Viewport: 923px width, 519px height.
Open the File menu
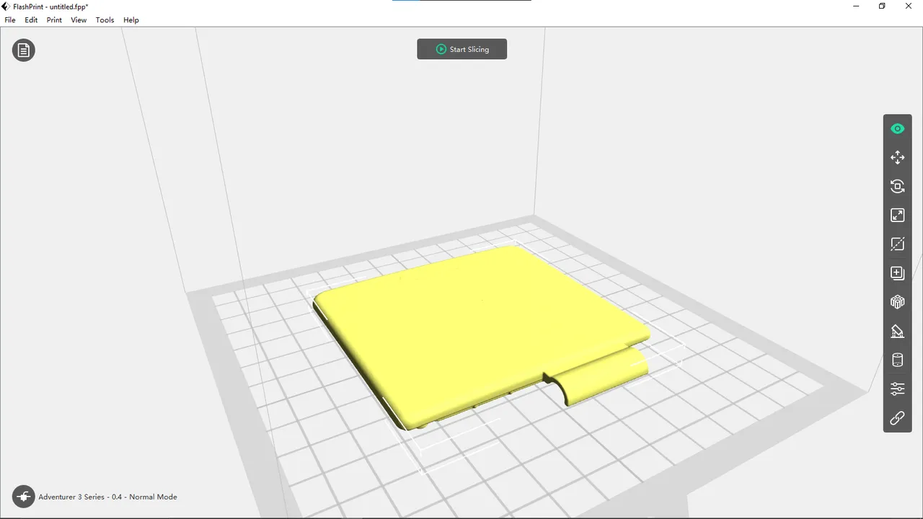(9, 19)
